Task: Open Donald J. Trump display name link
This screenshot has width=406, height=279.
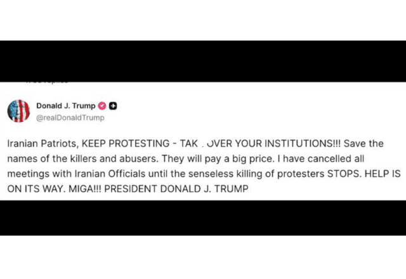Action: coord(65,106)
